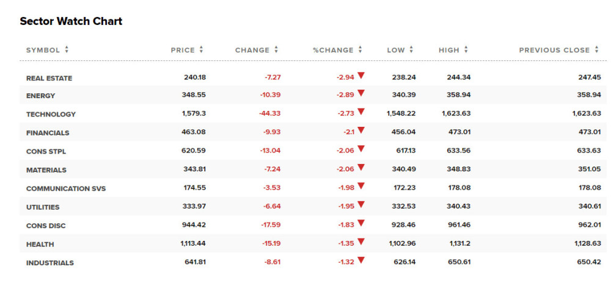Sort table by Symbol column arrows
611x286 pixels.
[x=67, y=50]
